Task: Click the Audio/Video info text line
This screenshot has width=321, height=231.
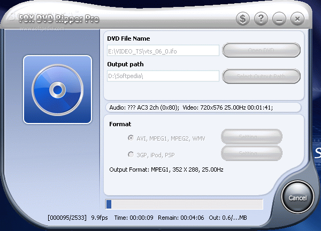Action: (191, 107)
